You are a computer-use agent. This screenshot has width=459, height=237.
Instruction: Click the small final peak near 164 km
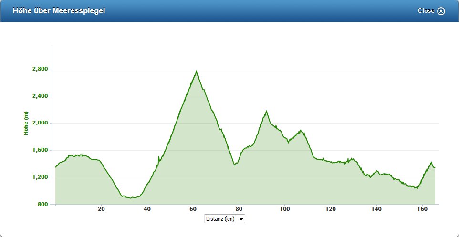coord(431,163)
